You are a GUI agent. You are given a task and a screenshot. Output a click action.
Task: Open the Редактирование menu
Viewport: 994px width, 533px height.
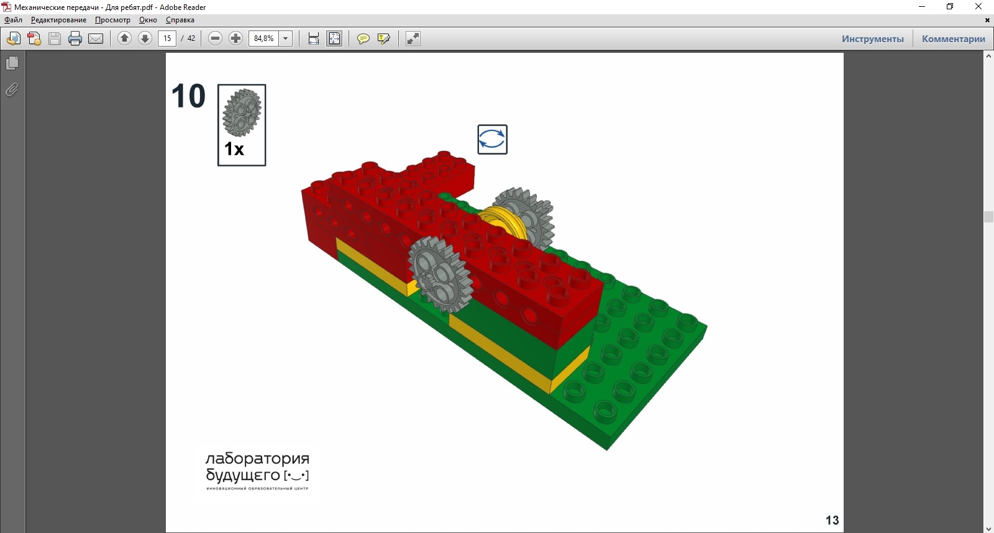click(x=59, y=20)
